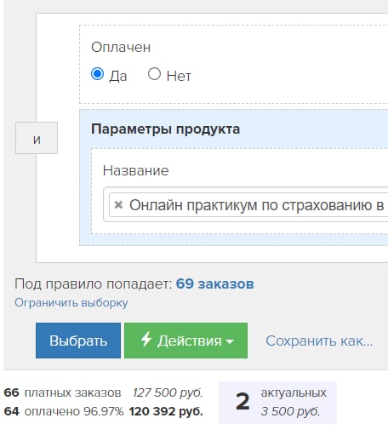Image resolution: width=388 pixels, height=441 pixels.
Task: Click the 'Онлайн практикум по страхованию в' tag text
Action: point(257,205)
